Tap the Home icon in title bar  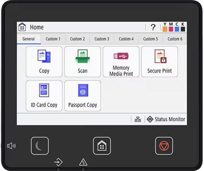click(22, 27)
